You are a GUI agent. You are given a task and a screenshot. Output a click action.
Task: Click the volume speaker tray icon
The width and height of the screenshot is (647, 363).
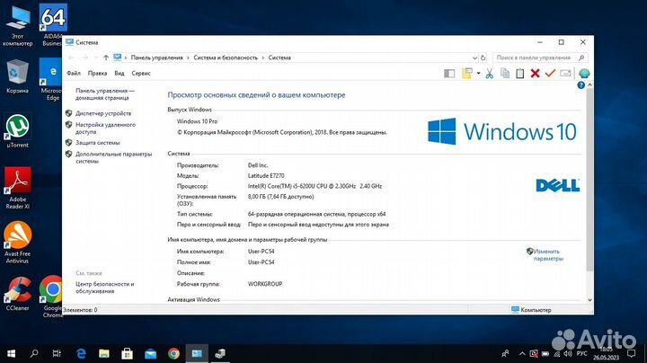click(x=568, y=353)
